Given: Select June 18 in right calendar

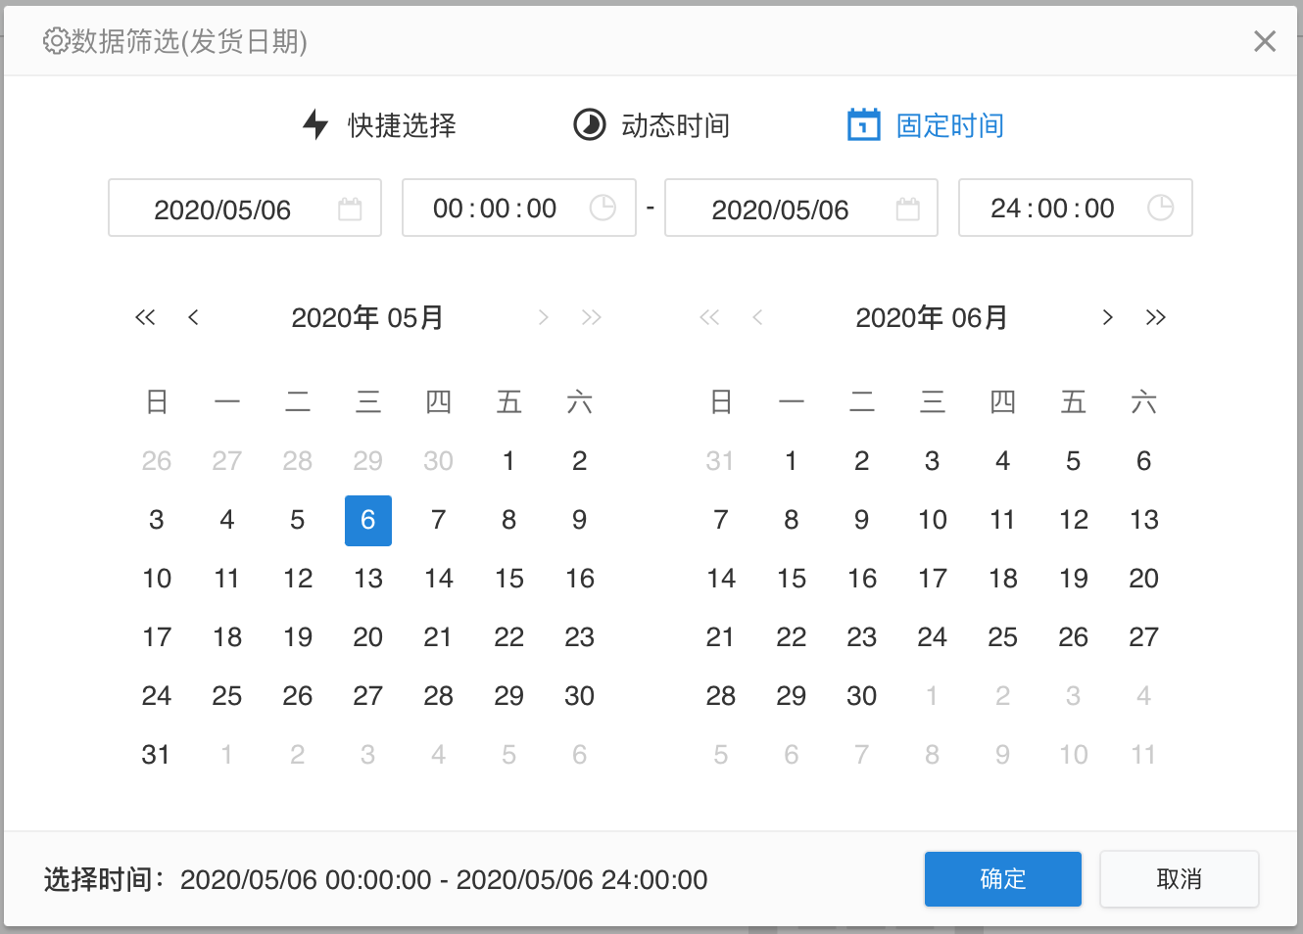Looking at the screenshot, I should 1002,579.
